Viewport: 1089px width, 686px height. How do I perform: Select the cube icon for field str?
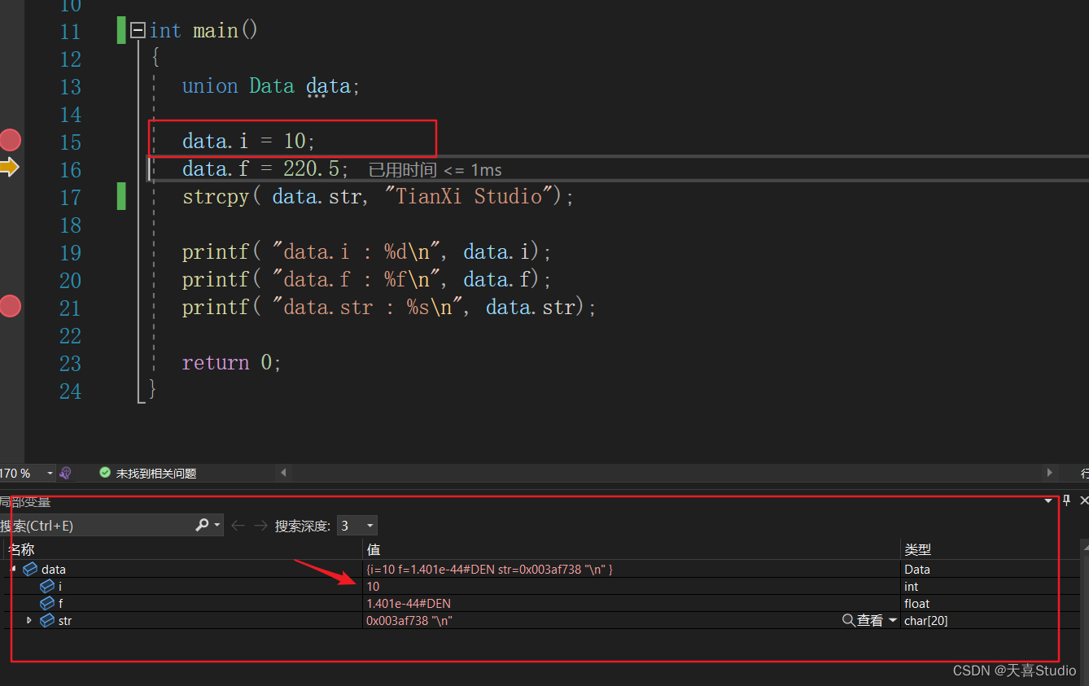[x=47, y=620]
